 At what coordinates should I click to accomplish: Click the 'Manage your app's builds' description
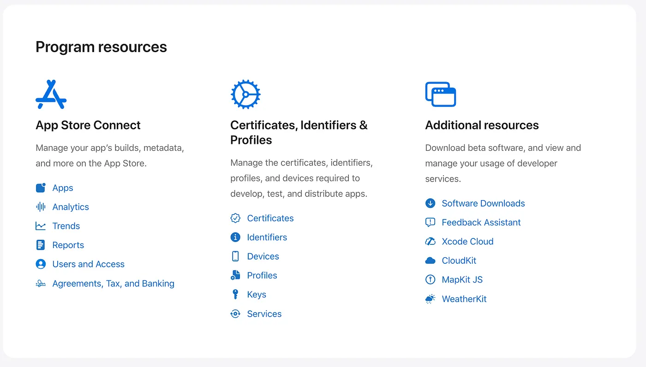tap(110, 155)
